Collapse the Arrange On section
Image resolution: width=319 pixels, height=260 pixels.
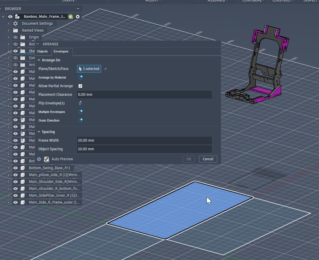tap(39, 60)
